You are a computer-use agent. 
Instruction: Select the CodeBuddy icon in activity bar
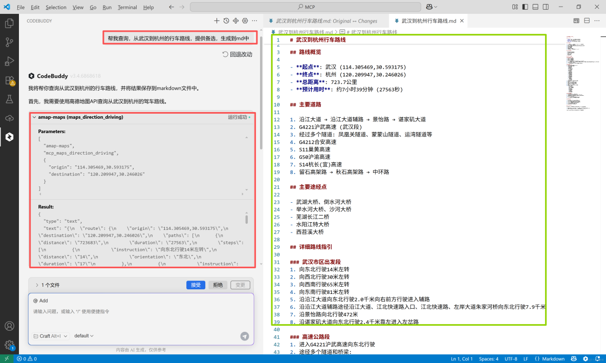click(9, 137)
